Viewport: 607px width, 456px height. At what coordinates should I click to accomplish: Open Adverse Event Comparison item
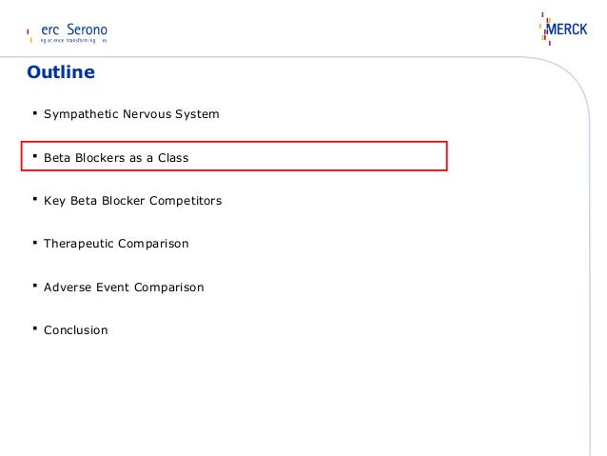click(x=124, y=287)
